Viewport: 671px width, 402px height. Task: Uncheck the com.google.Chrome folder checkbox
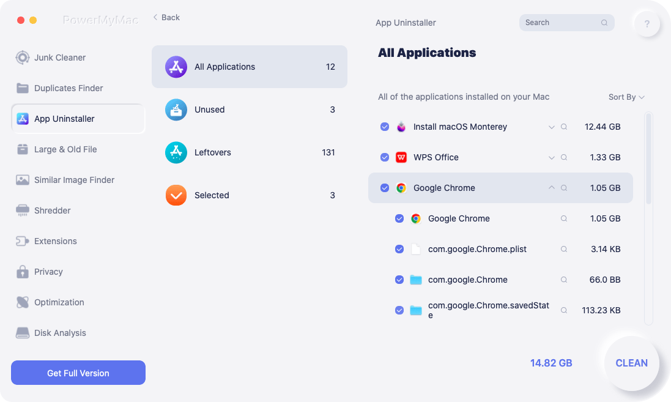pos(399,280)
